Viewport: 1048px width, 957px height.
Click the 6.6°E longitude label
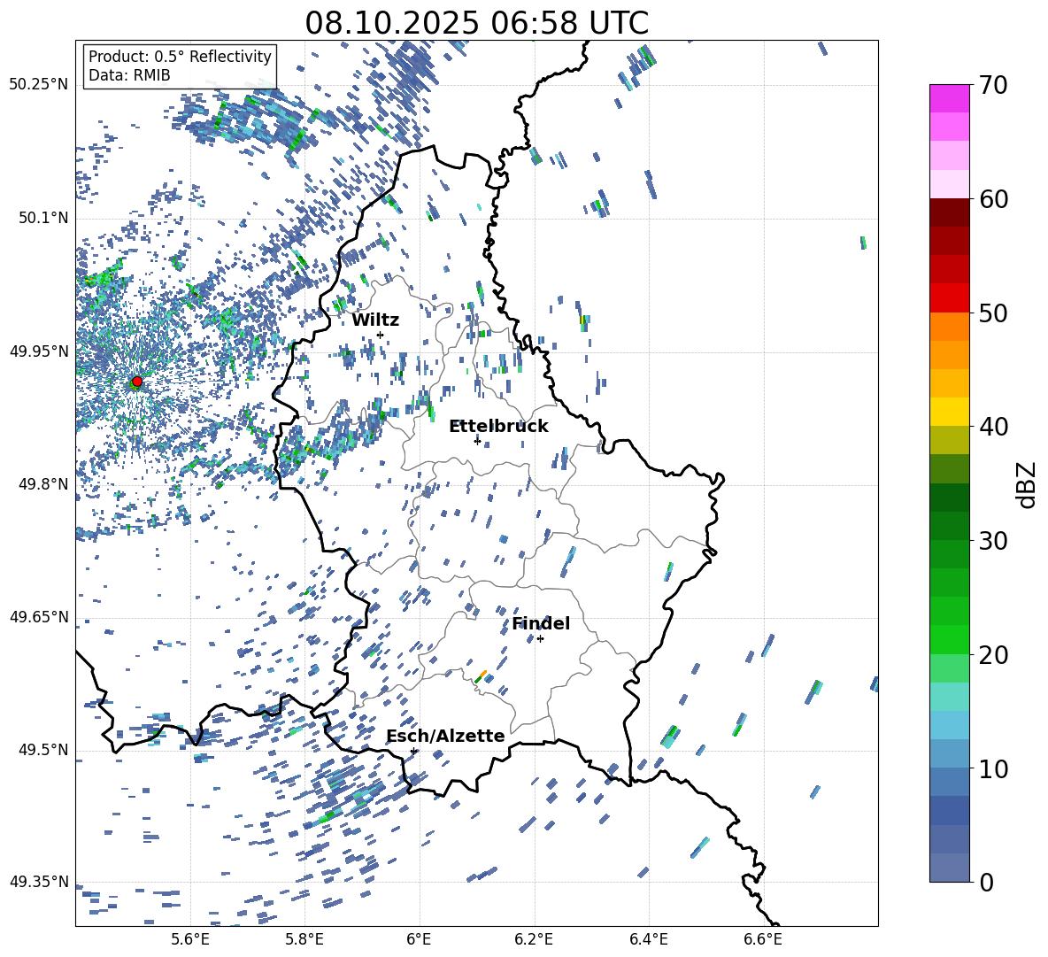[x=763, y=939]
